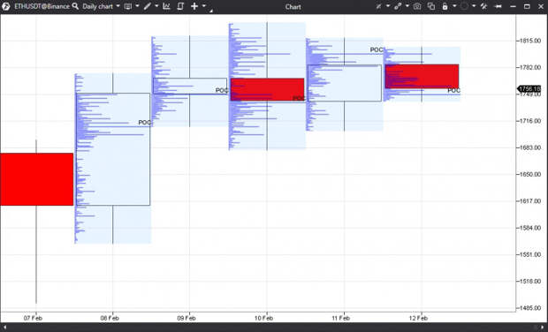Click the dim circle indicator icon
The height and width of the screenshot is (332, 548).
464,6
